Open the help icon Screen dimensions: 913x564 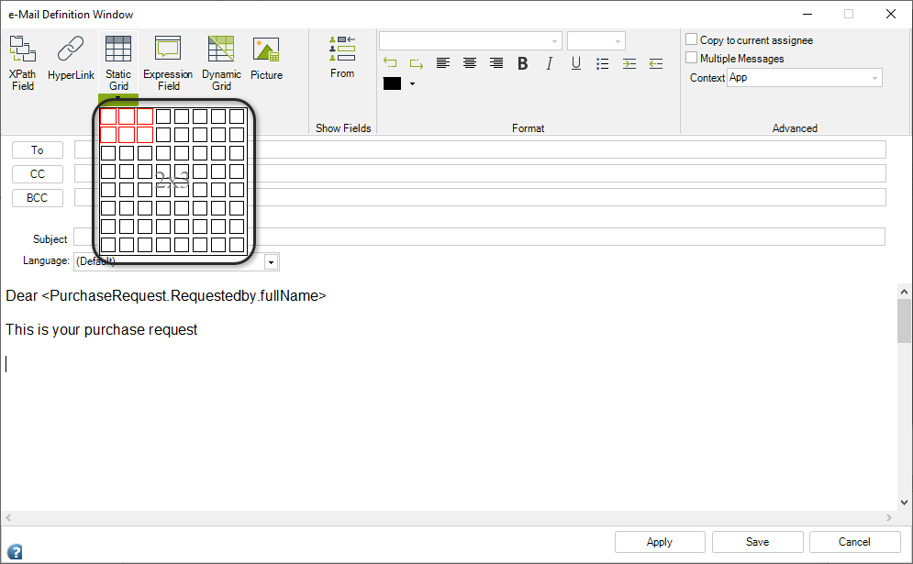coord(15,551)
